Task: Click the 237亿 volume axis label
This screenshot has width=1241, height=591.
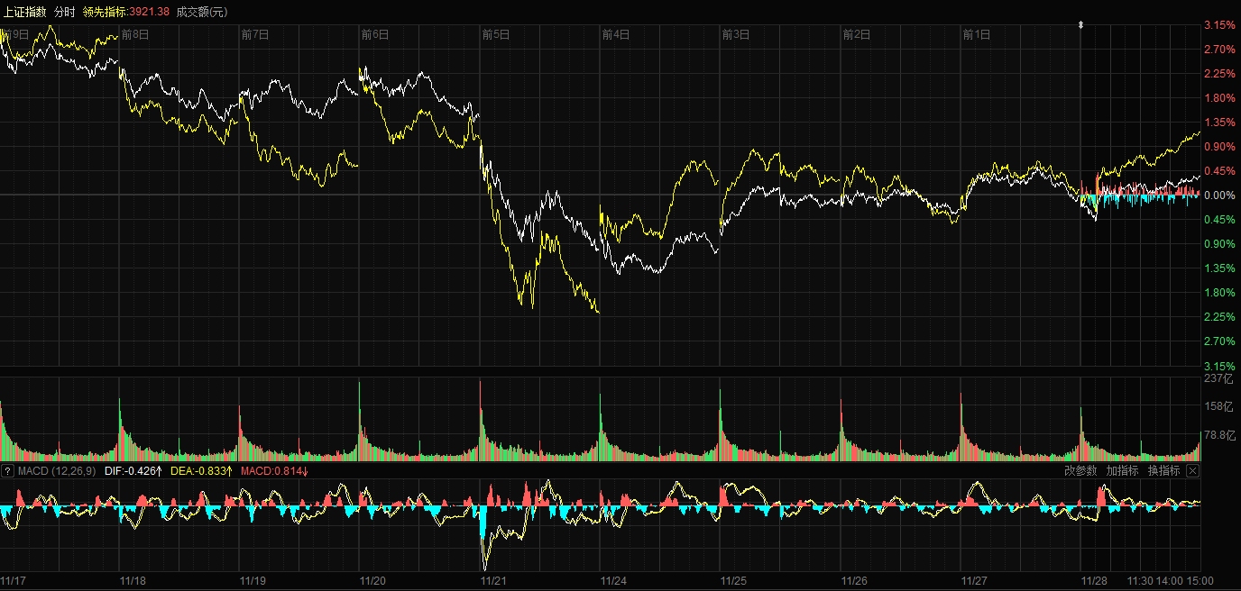Action: 1218,379
